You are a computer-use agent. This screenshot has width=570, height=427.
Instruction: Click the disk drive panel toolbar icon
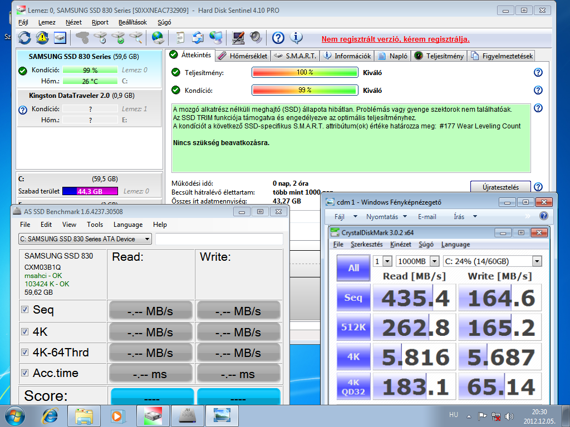click(60, 38)
